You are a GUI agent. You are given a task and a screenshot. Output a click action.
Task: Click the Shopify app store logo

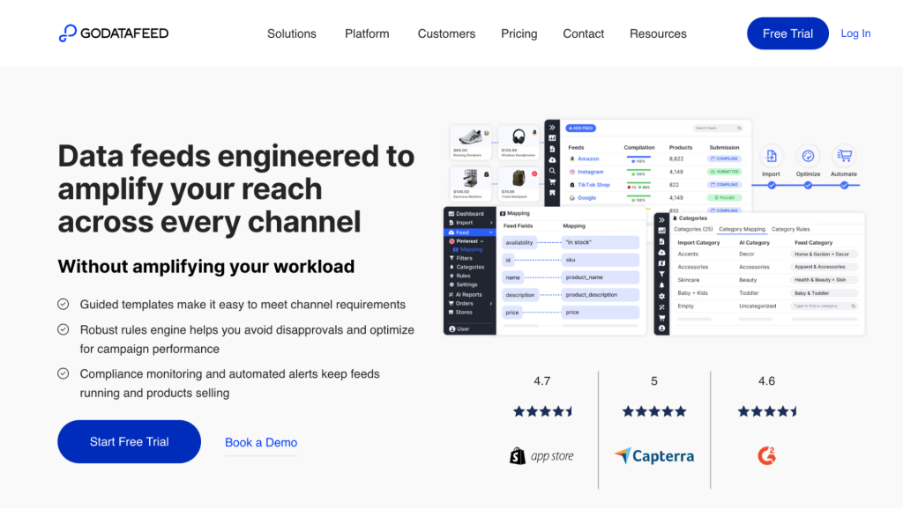[541, 456]
